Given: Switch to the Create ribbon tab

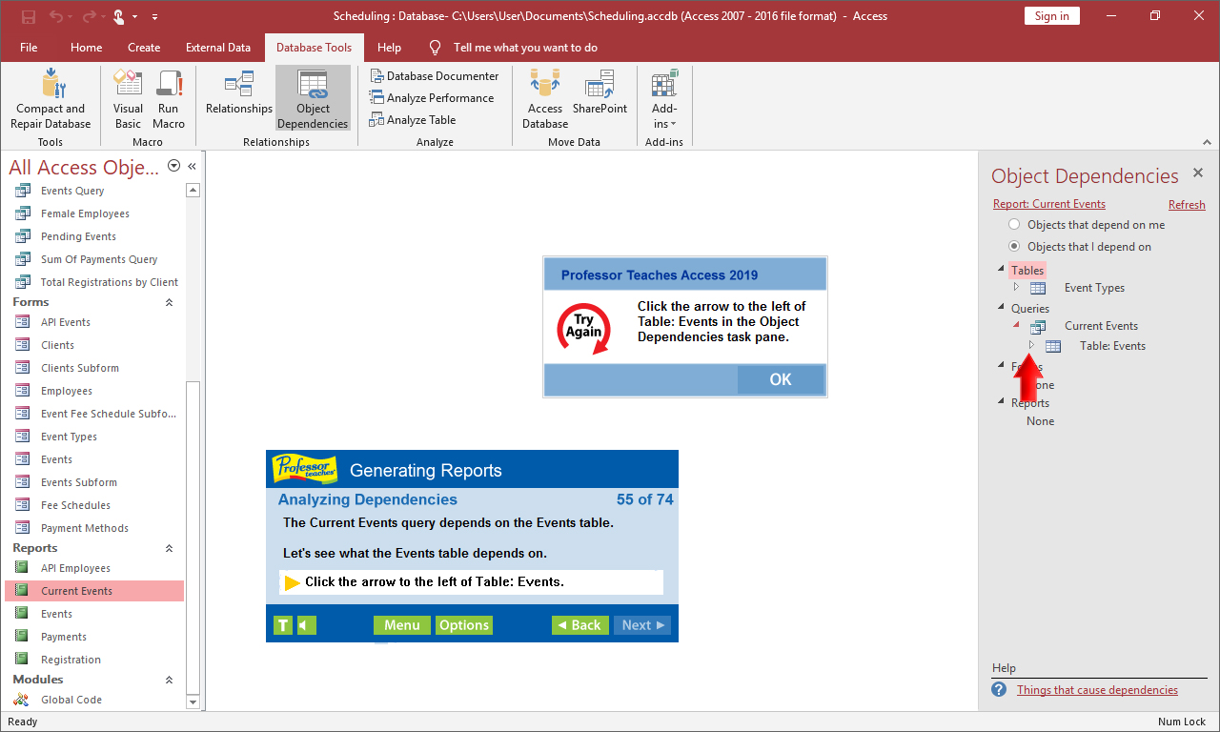Looking at the screenshot, I should point(144,46).
